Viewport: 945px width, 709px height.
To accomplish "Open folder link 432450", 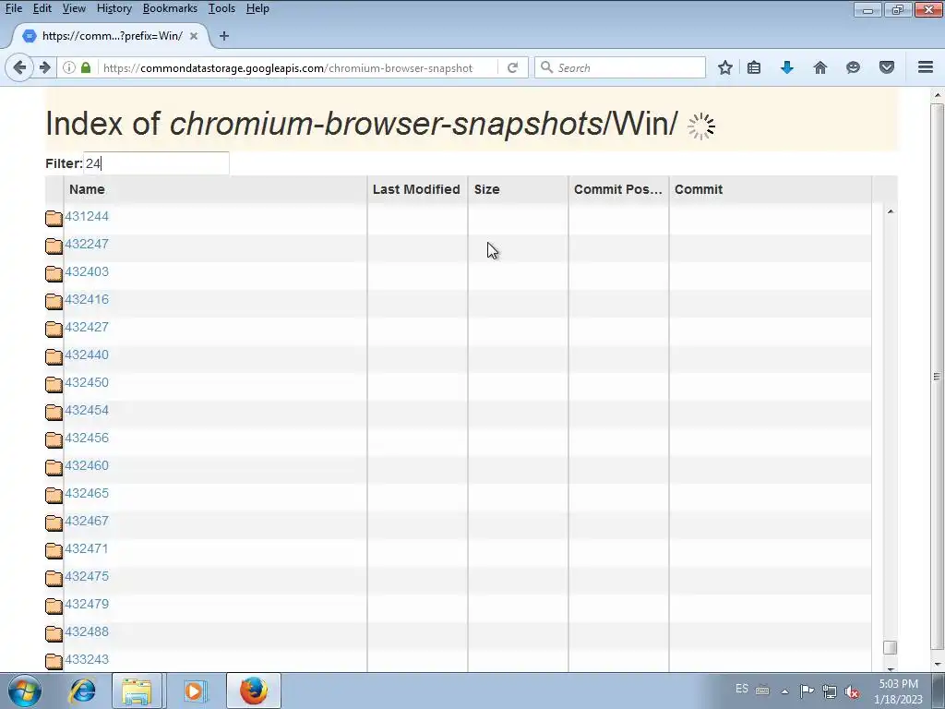I will pos(87,383).
